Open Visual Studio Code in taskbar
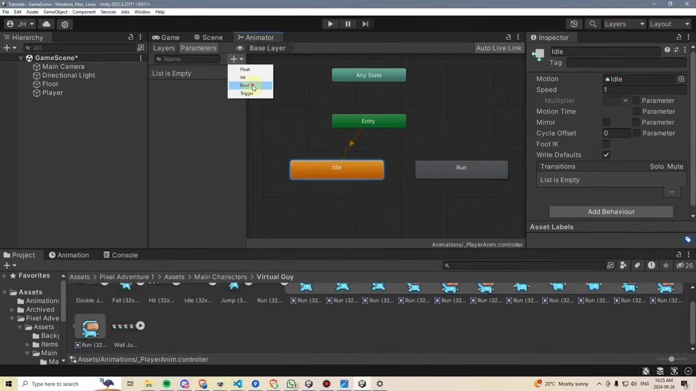This screenshot has height=391, width=696. [238, 384]
